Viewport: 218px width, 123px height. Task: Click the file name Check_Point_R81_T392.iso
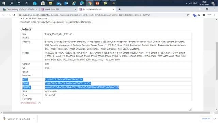click(58, 34)
